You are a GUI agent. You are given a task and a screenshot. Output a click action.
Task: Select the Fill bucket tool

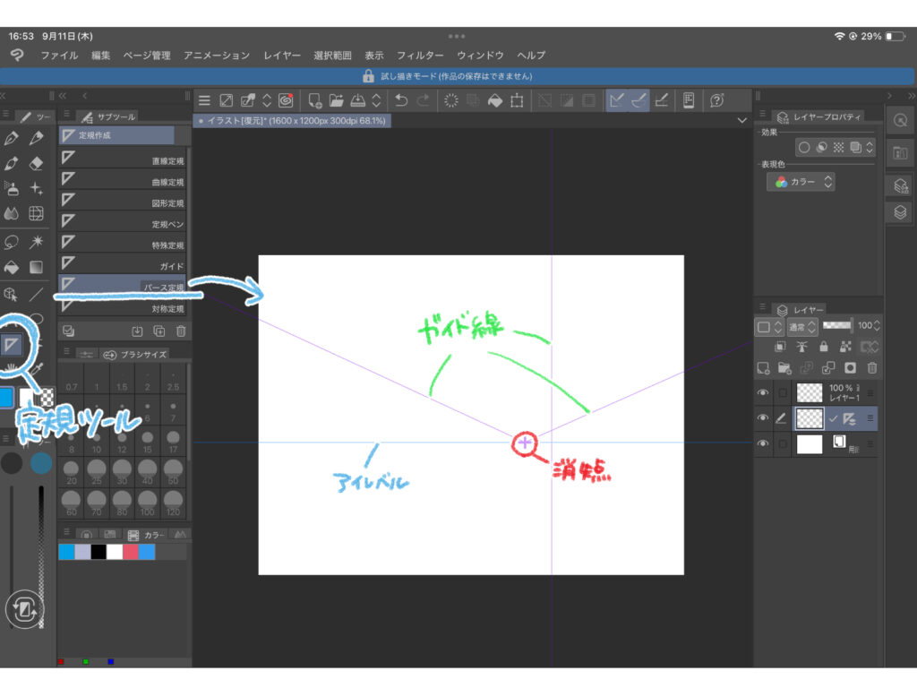12,267
